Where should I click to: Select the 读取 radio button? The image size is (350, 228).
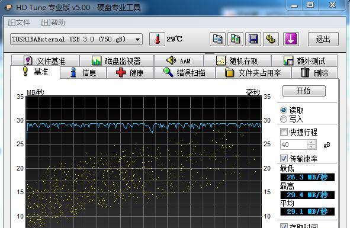pos(284,110)
